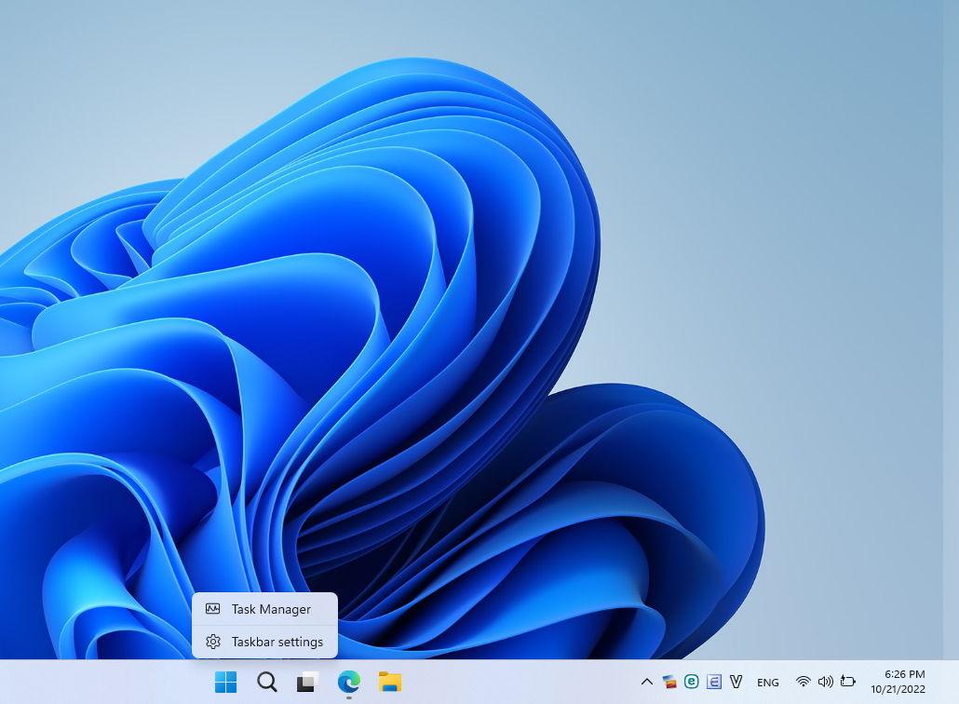
Task: Click the colorful stacked-images tray icon
Action: [669, 682]
